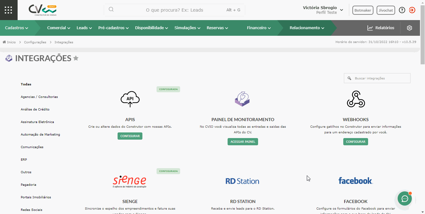Select Portais Imobiliários category

[36, 197]
